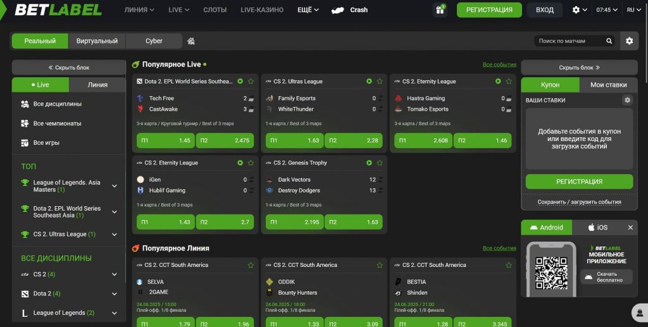The height and width of the screenshot is (327, 648).
Task: Bet П1 1.45 on Tech Free
Action: pyautogui.click(x=166, y=140)
